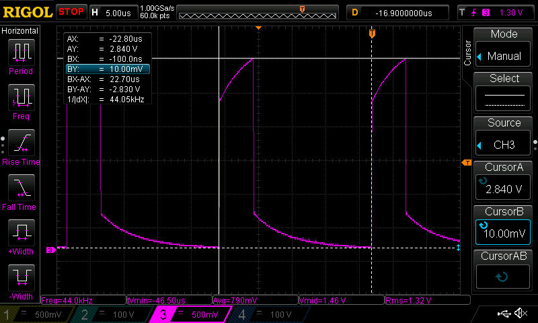Click the cyan cursor B adjust arrow at the right edge of the grid
This screenshot has width=538, height=323.
[458, 248]
